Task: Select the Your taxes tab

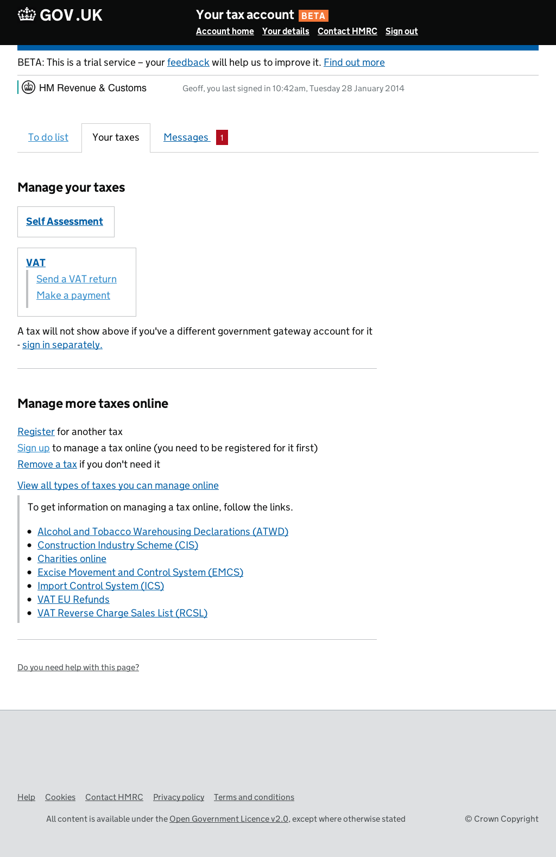Action: [116, 137]
